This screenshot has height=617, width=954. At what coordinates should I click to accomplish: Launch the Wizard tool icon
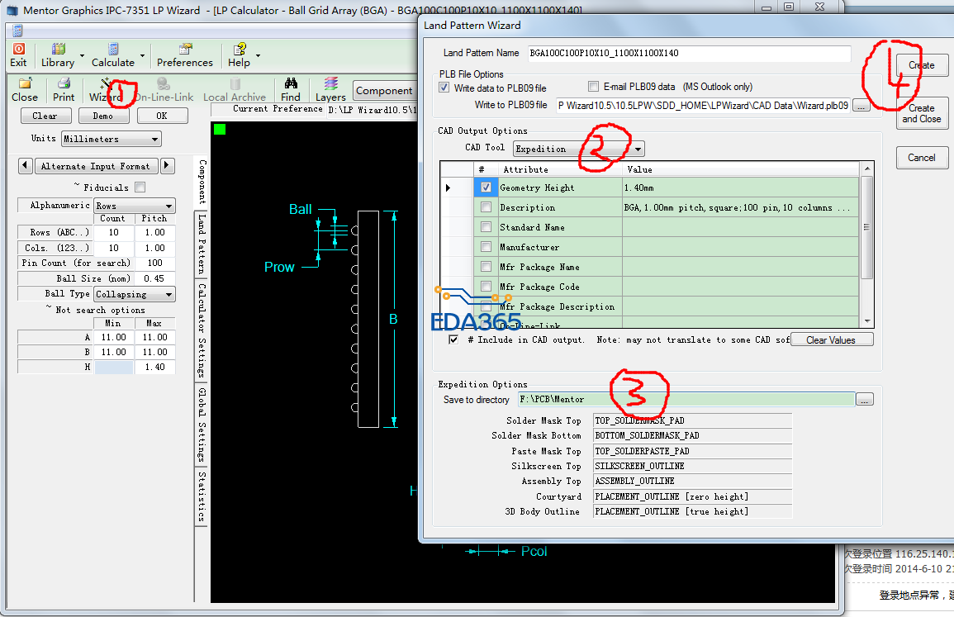pyautogui.click(x=106, y=89)
